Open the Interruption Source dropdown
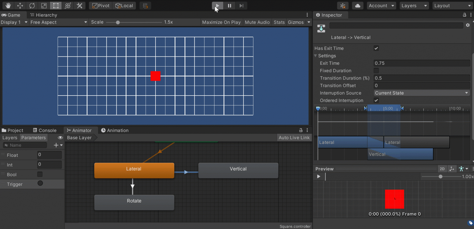474x229 pixels. 422,93
